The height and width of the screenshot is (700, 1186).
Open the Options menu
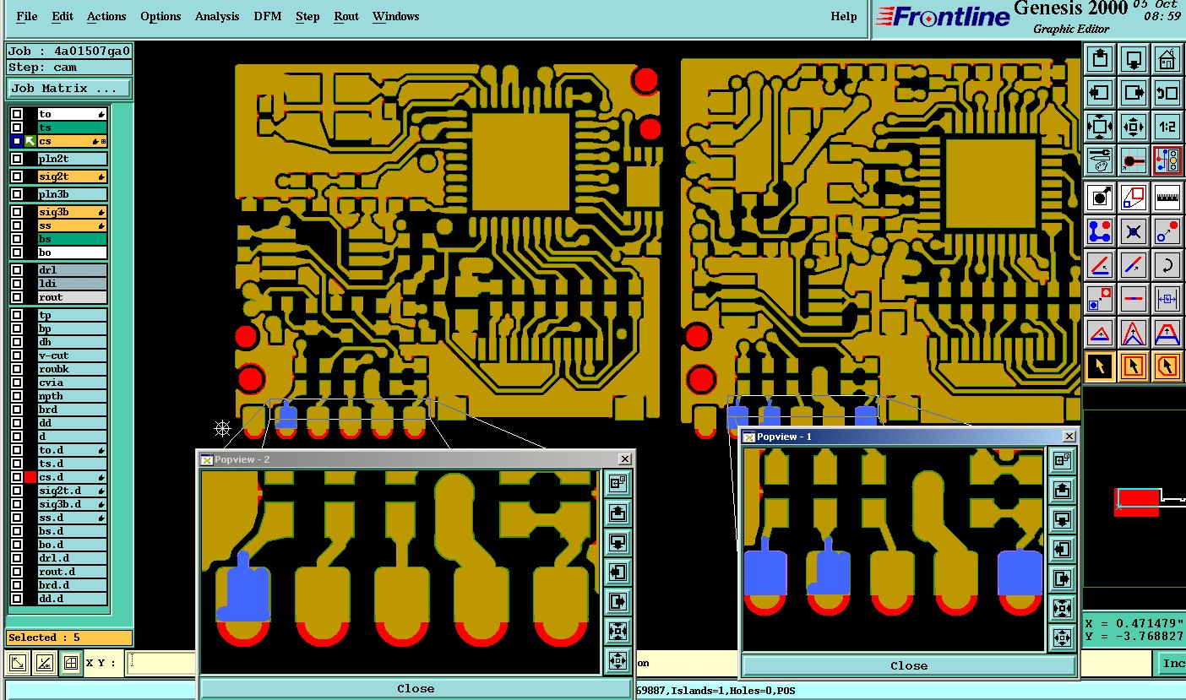160,16
